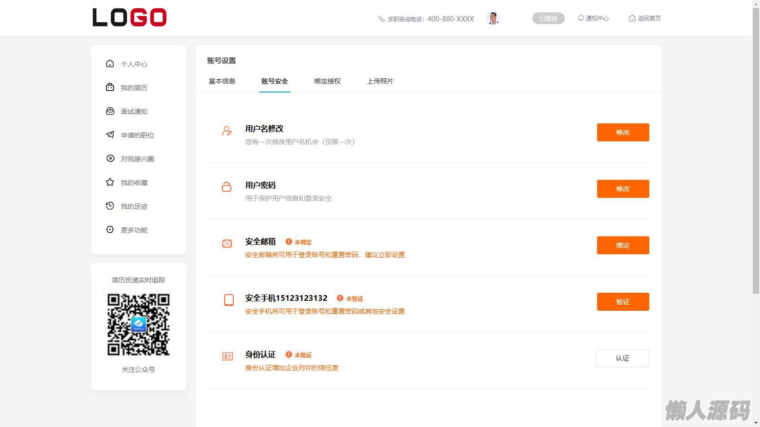Switch to the 绑定授权 tab
Image resolution: width=760 pixels, height=427 pixels.
tap(327, 81)
